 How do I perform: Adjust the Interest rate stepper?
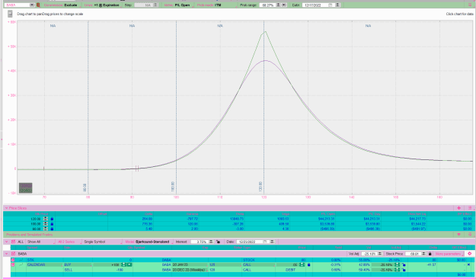tap(211, 242)
